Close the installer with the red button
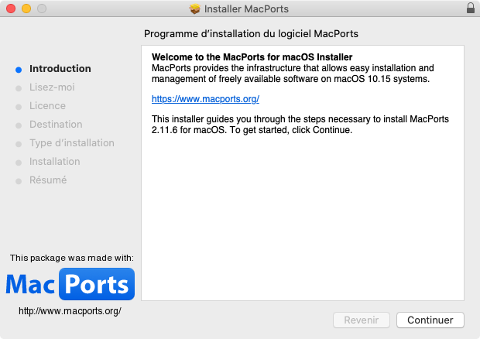This screenshot has height=339, width=480. 10,9
